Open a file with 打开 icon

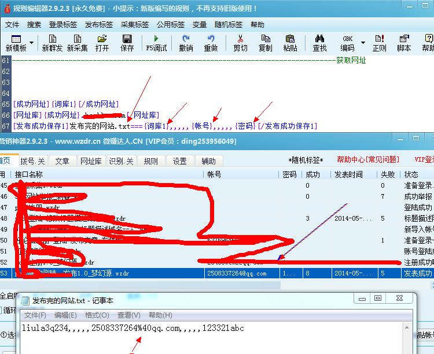click(x=102, y=43)
